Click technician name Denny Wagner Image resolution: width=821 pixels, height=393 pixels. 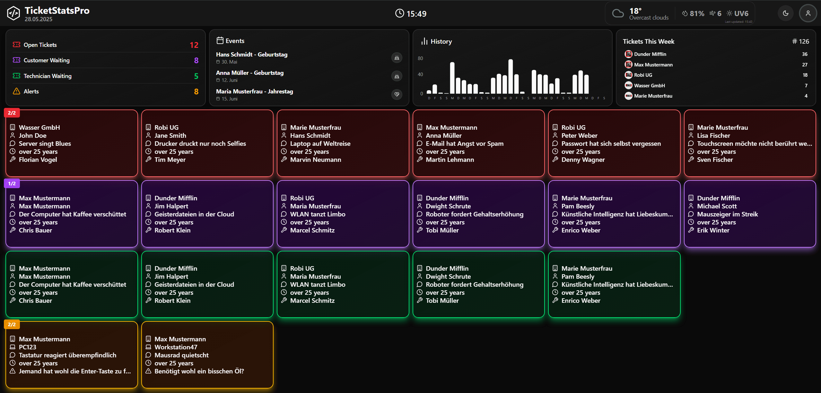pos(583,160)
